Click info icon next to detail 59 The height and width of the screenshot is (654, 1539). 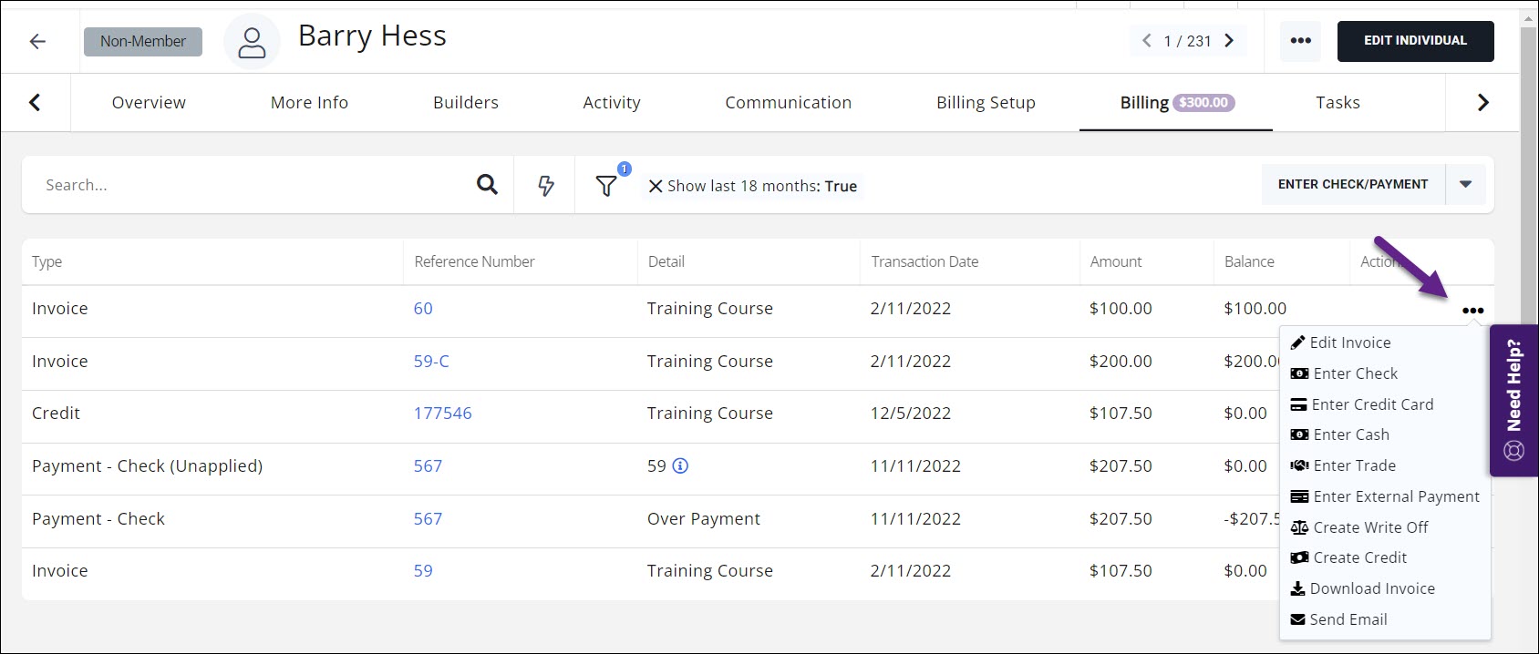click(680, 465)
